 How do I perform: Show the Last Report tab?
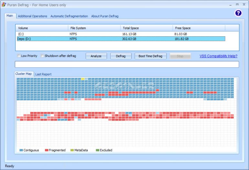43,74
